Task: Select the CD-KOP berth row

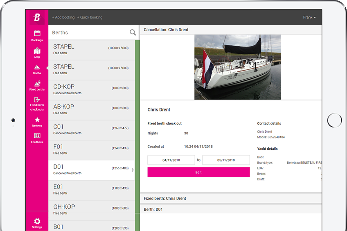Action: (x=91, y=90)
